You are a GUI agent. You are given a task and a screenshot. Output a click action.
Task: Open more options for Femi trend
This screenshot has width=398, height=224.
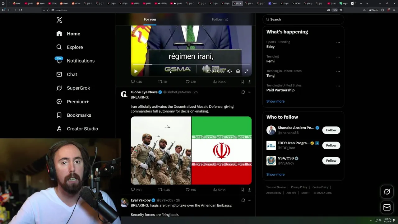(338, 57)
